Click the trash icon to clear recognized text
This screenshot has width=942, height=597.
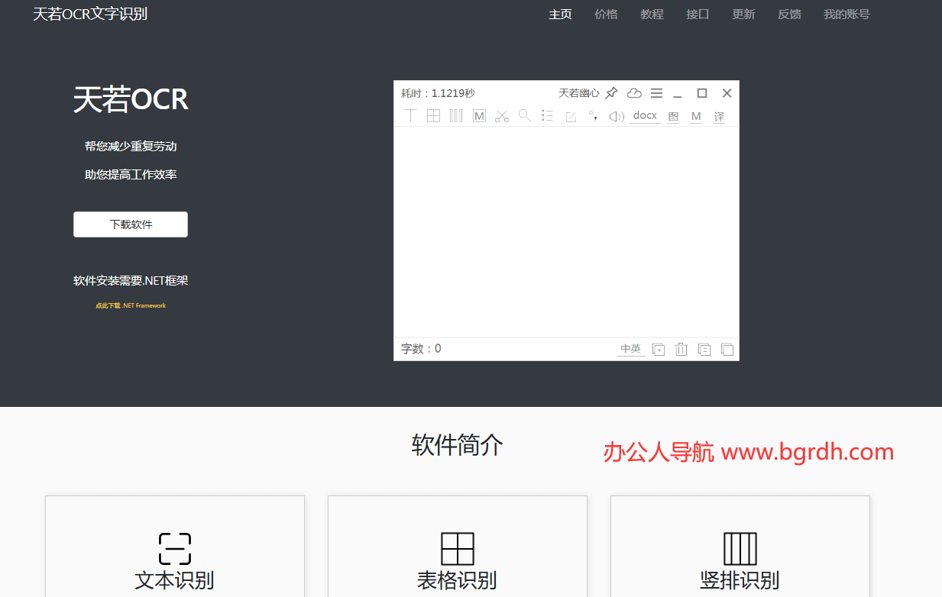point(681,348)
